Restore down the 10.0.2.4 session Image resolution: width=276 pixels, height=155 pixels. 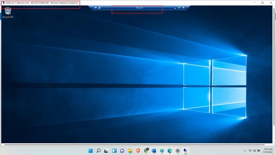(x=179, y=8)
